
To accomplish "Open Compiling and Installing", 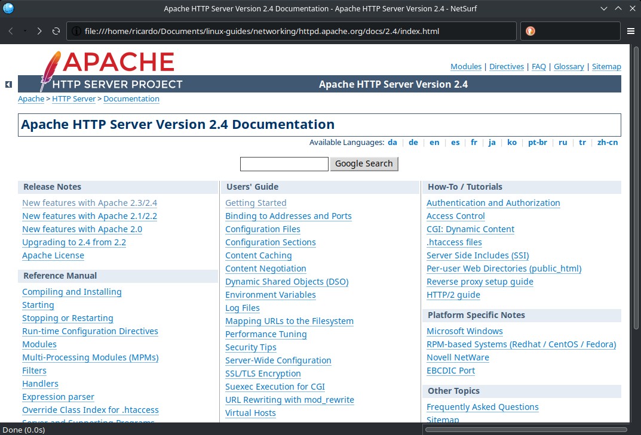I will point(72,292).
